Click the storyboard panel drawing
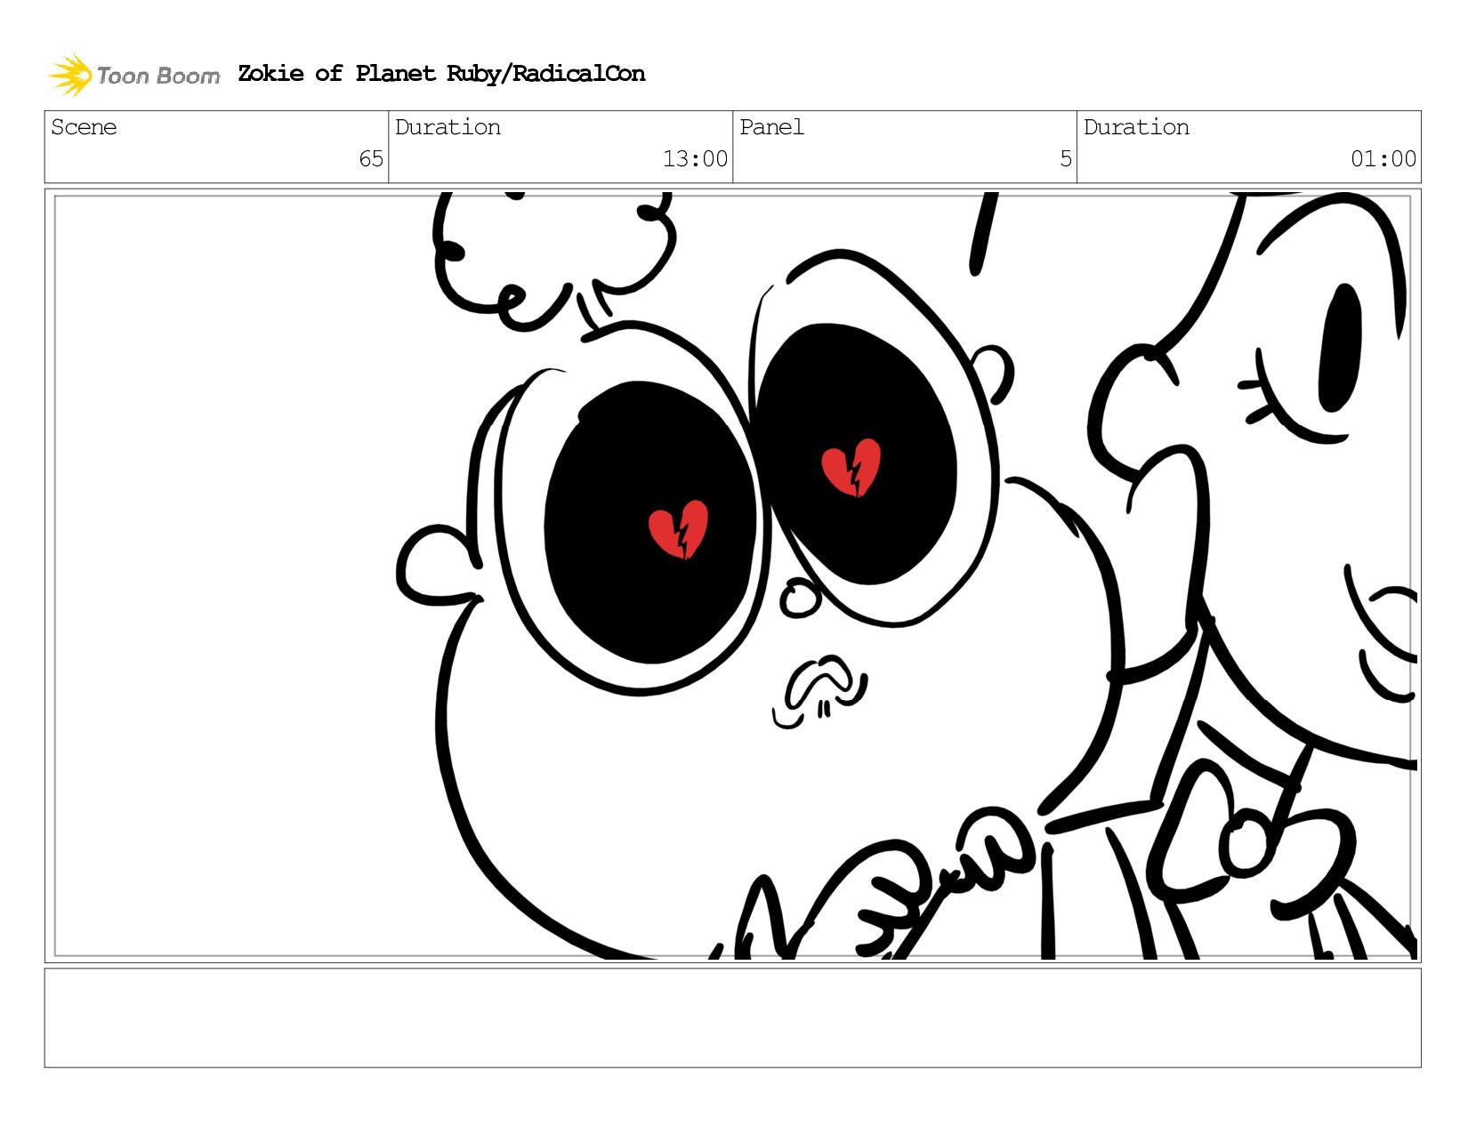The image size is (1468, 1134). pos(733,575)
